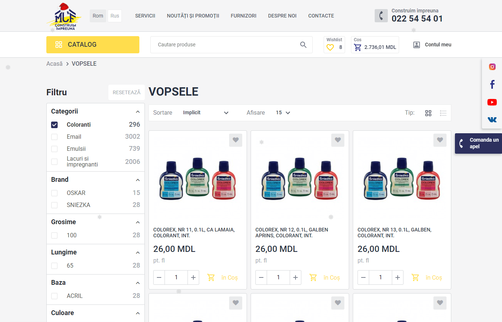
Task: Select the Rom language button
Action: 98,16
